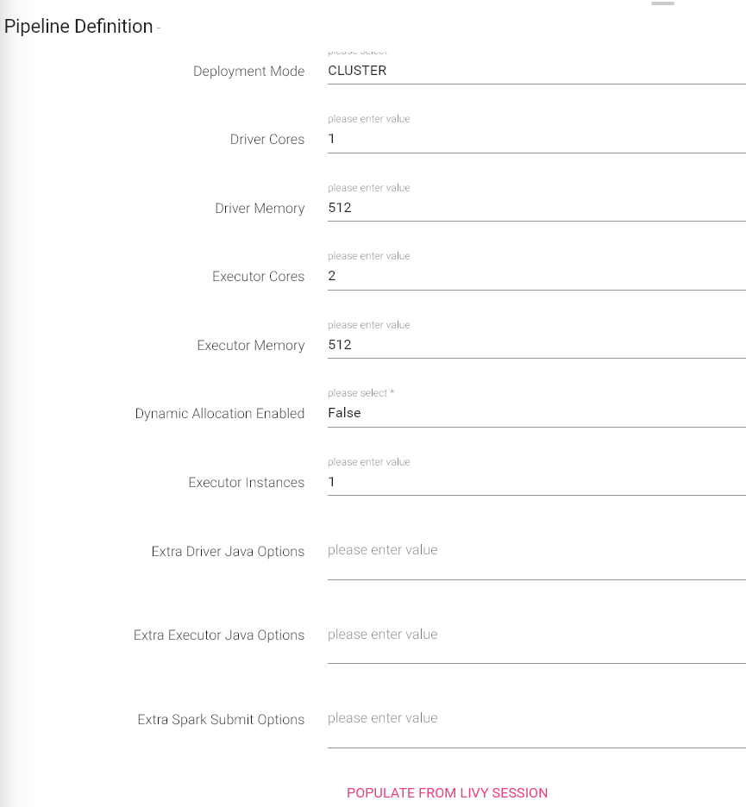Focus the Extra Executor Java Options field
746x807 pixels.
tap(535, 635)
